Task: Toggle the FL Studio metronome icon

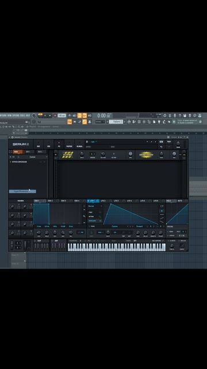Action: pos(70,115)
